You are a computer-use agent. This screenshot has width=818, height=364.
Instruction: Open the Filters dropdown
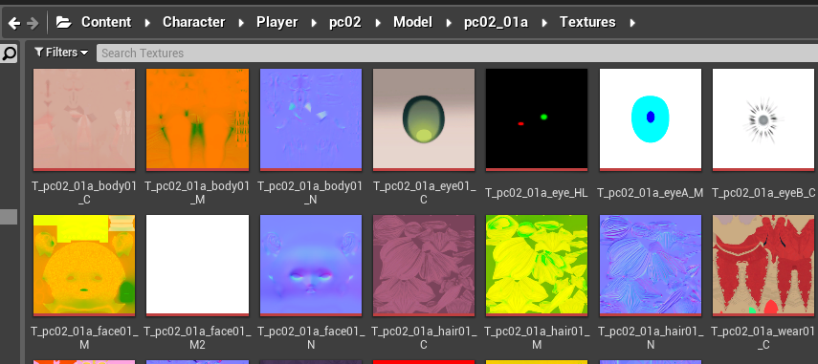click(x=61, y=53)
